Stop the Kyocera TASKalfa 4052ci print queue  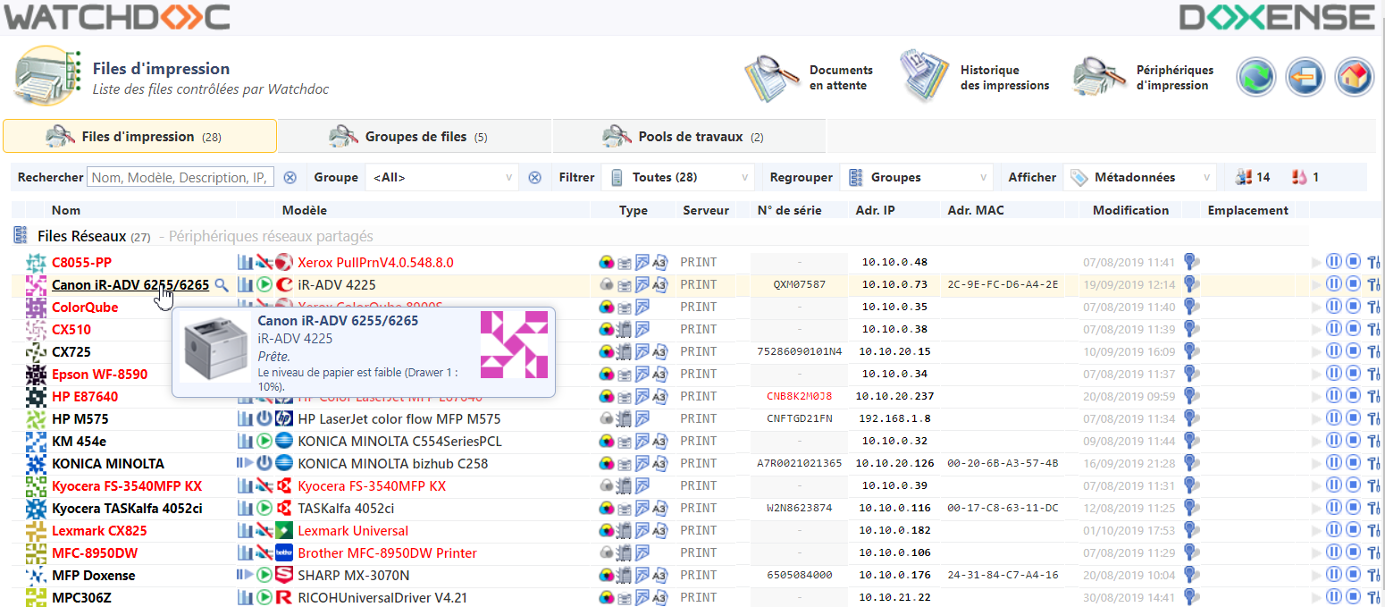pyautogui.click(x=1353, y=509)
